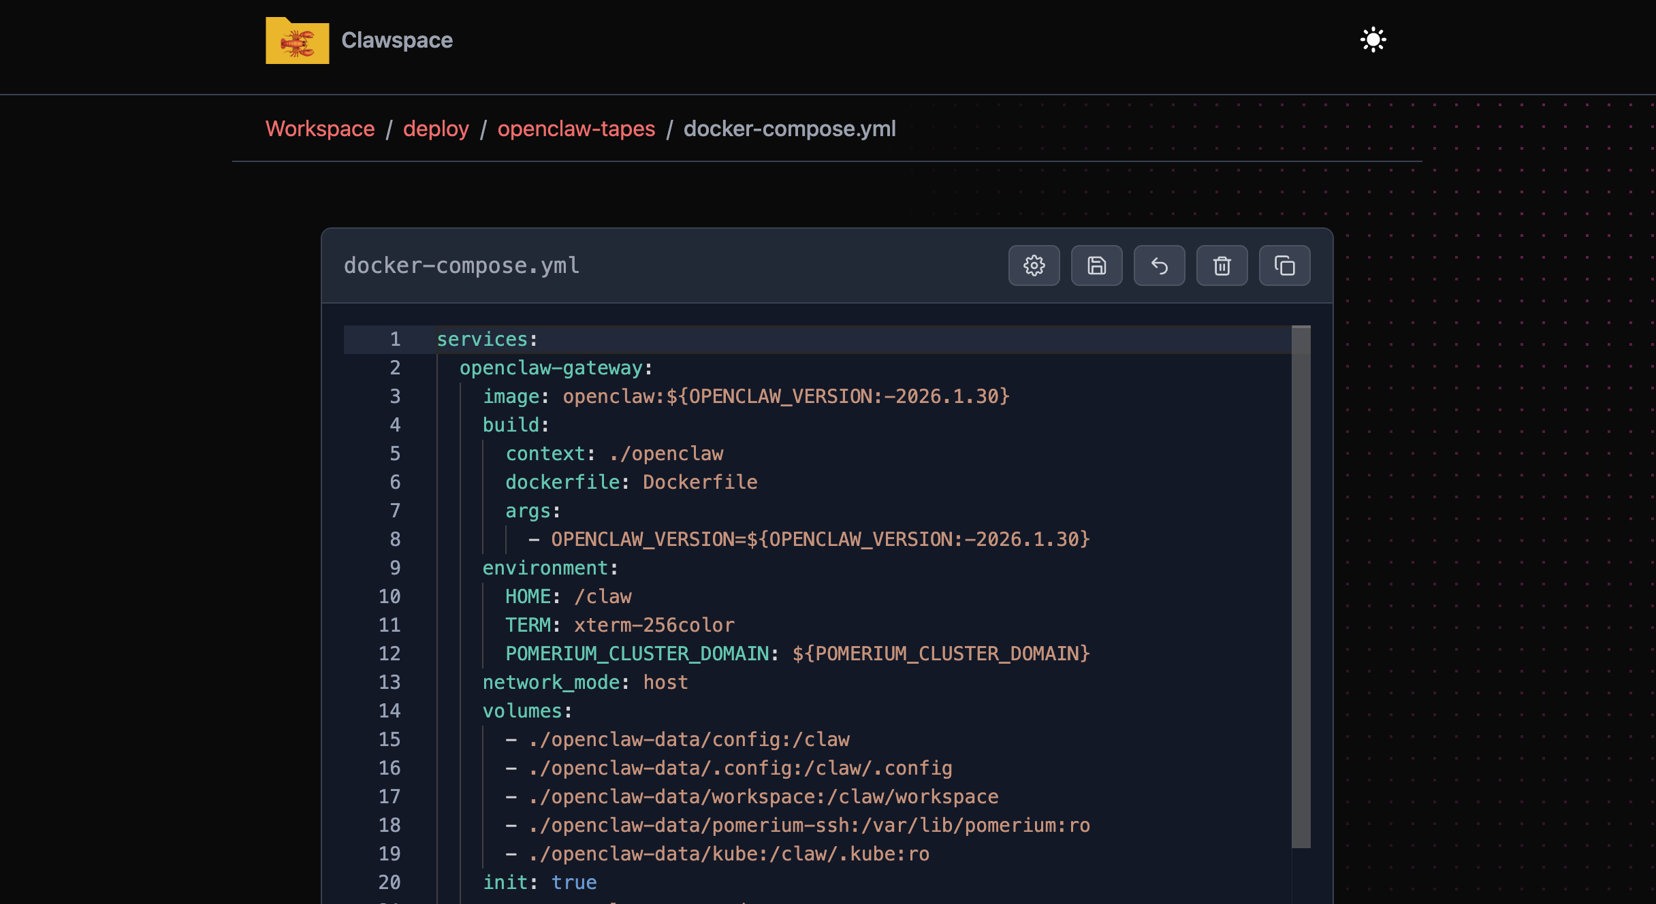Select docker-compose.yml in the breadcrumb trail
Viewport: 1656px width, 904px height.
coord(789,129)
